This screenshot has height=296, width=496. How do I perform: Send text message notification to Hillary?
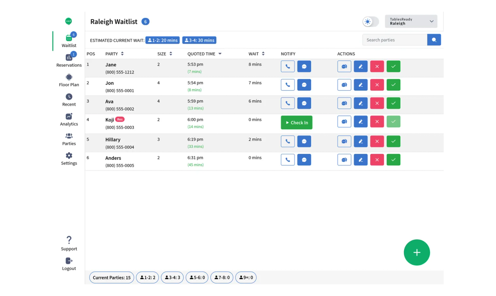(304, 141)
